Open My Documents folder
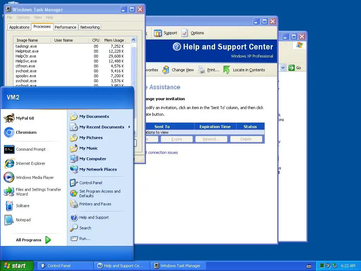The height and width of the screenshot is (271, 361). (x=90, y=116)
